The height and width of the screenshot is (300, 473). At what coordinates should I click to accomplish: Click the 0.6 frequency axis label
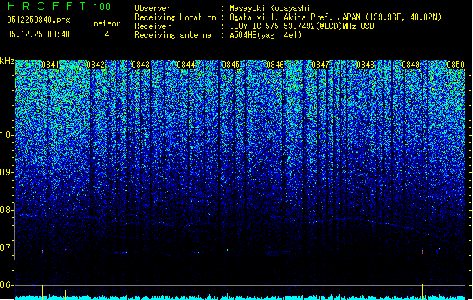pos(7,285)
